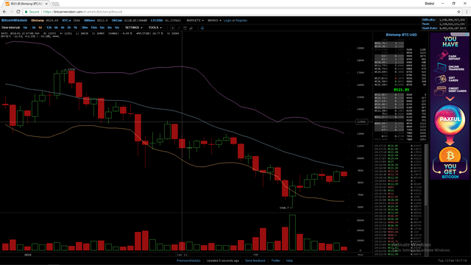Set time interval to 3m
This screenshot has width=471, height=265.
(110, 28)
